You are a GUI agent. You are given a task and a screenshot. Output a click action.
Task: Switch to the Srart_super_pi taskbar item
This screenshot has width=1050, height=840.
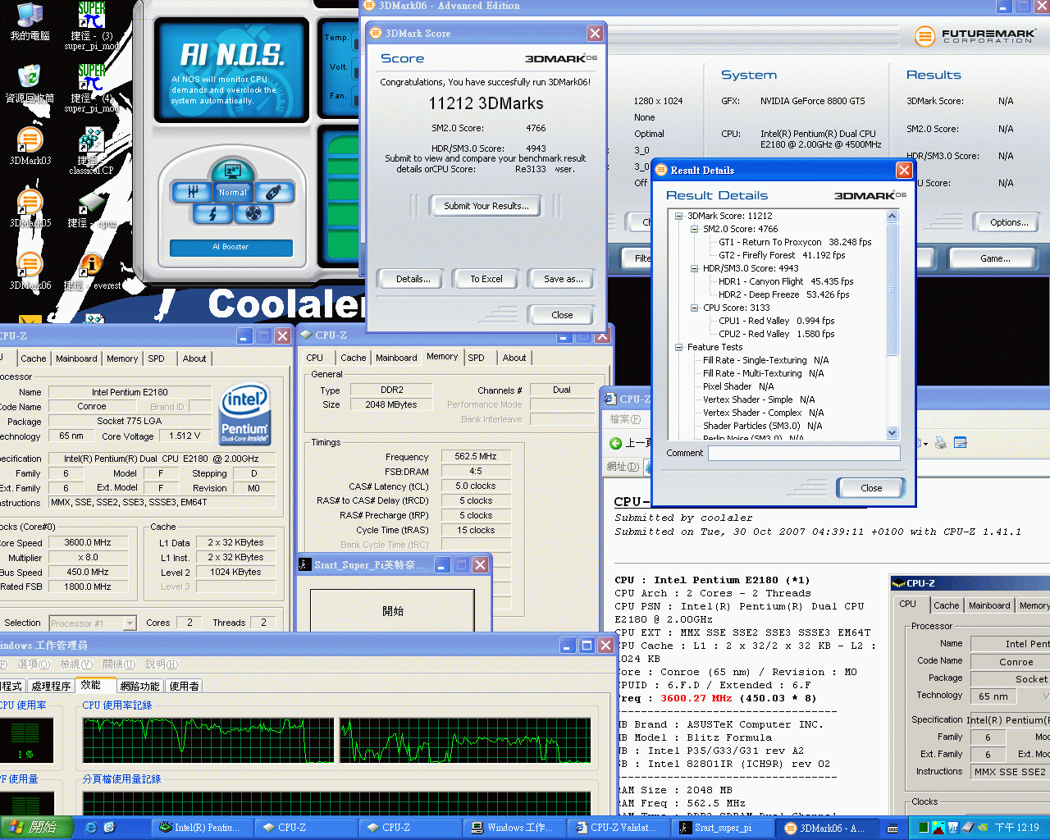tap(721, 828)
